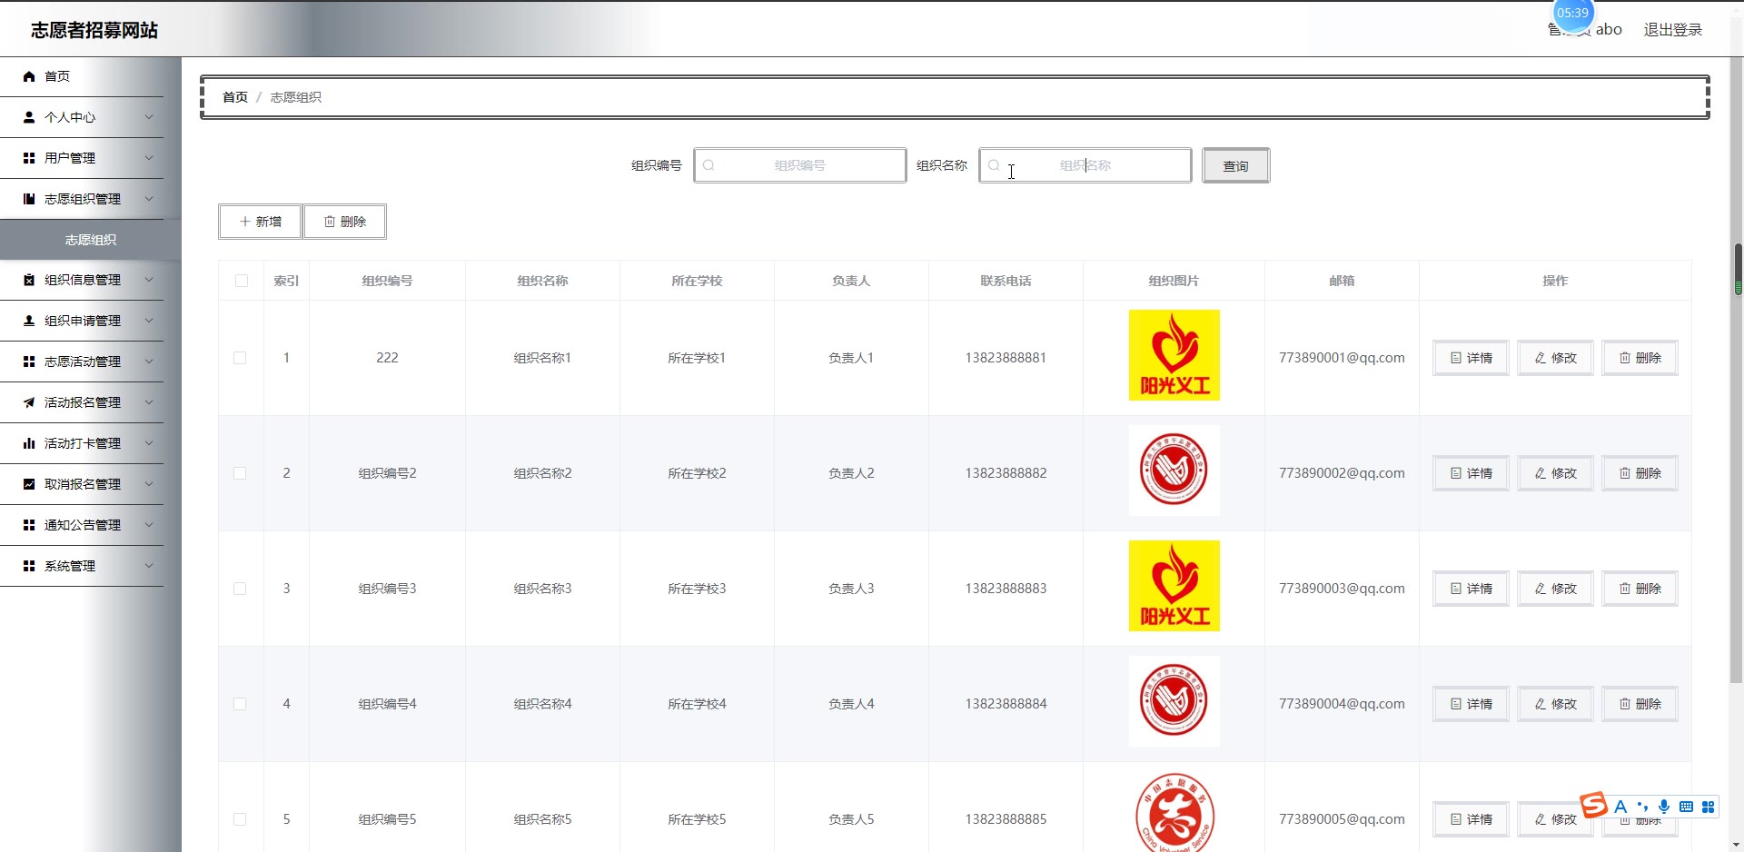Click 修改 for the 组织名称5 row

(1555, 819)
